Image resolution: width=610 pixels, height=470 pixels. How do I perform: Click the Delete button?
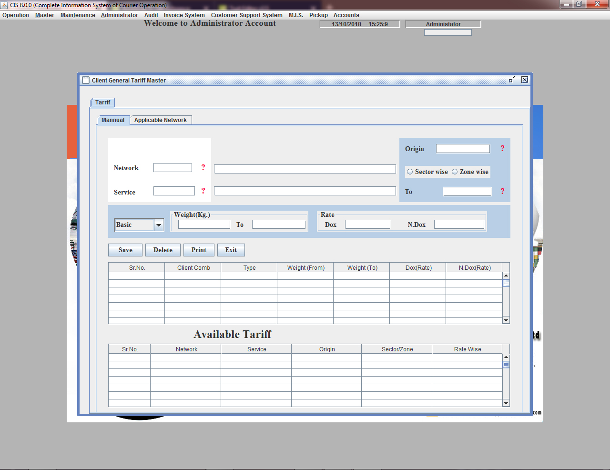pyautogui.click(x=163, y=250)
